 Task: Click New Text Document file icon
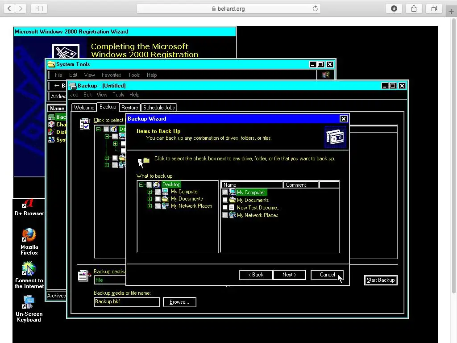click(x=232, y=207)
